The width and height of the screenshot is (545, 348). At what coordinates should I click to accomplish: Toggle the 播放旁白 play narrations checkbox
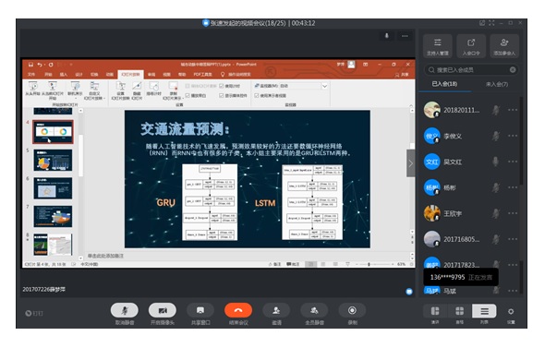click(x=188, y=95)
